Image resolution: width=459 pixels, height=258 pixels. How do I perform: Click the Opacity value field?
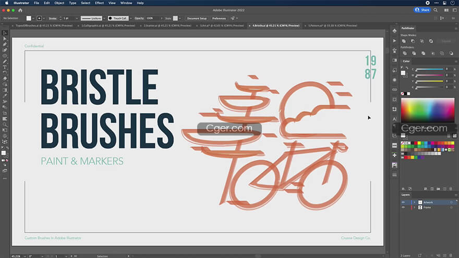point(153,18)
